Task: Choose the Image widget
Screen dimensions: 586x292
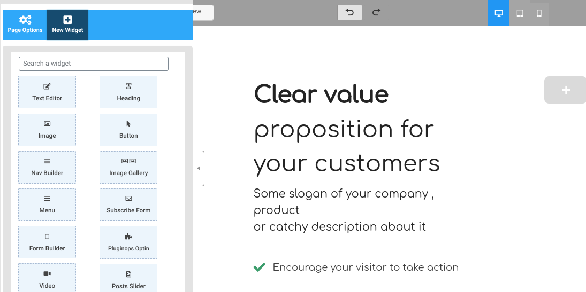Action: [47, 130]
